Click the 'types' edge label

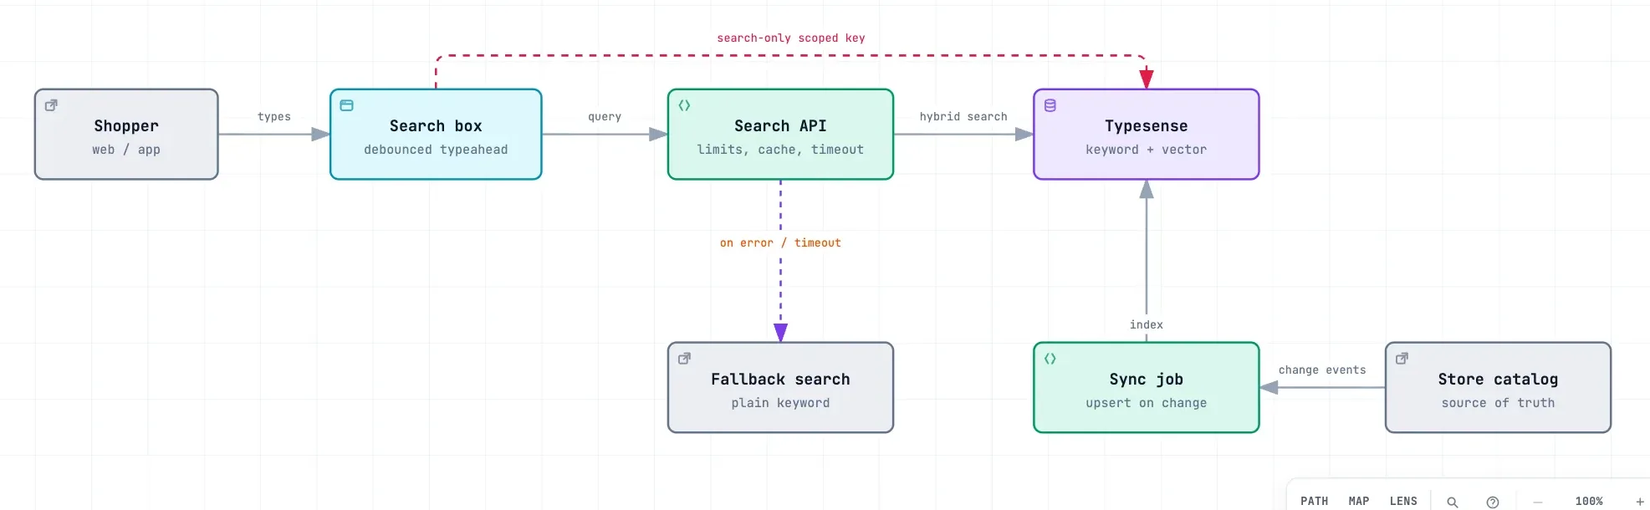click(274, 117)
